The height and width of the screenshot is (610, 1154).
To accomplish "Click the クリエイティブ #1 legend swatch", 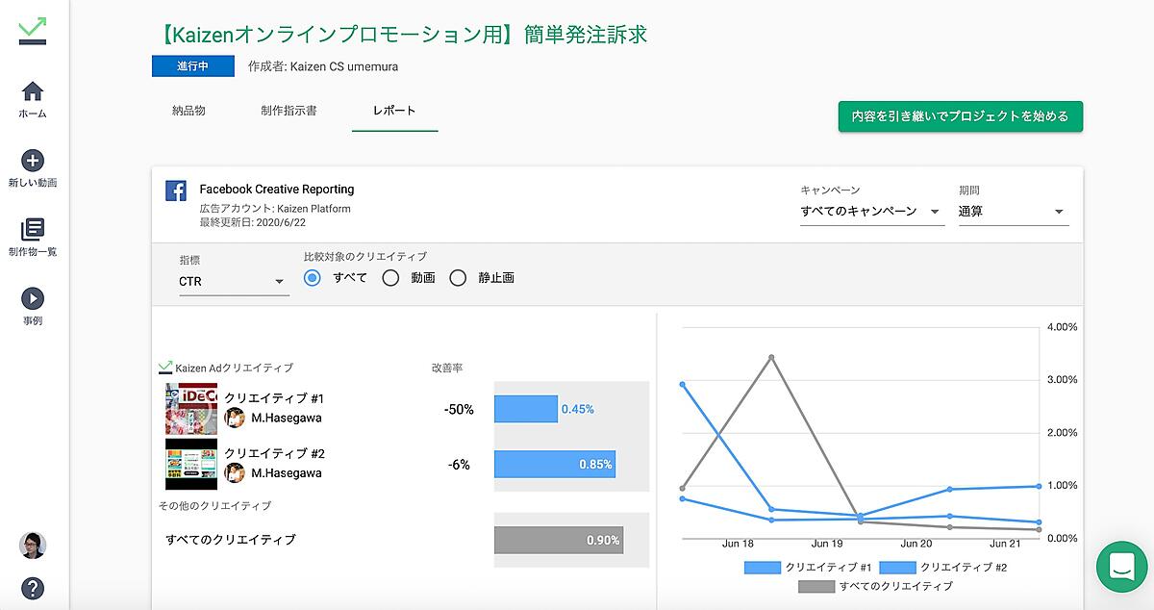I will (x=762, y=568).
